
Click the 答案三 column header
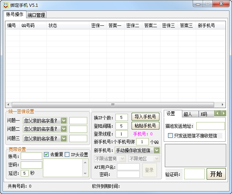[x=187, y=25]
